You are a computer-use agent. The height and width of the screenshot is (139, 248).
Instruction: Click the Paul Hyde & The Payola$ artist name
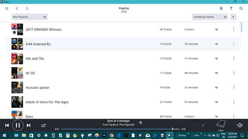click(x=119, y=125)
